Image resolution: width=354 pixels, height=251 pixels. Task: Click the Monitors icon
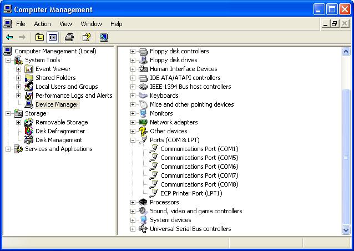pos(143,113)
